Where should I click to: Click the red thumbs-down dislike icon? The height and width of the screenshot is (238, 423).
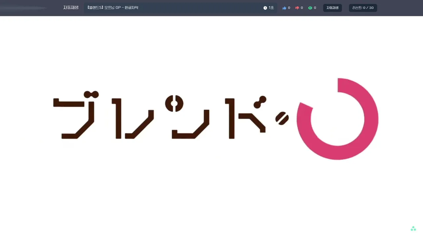click(x=297, y=8)
